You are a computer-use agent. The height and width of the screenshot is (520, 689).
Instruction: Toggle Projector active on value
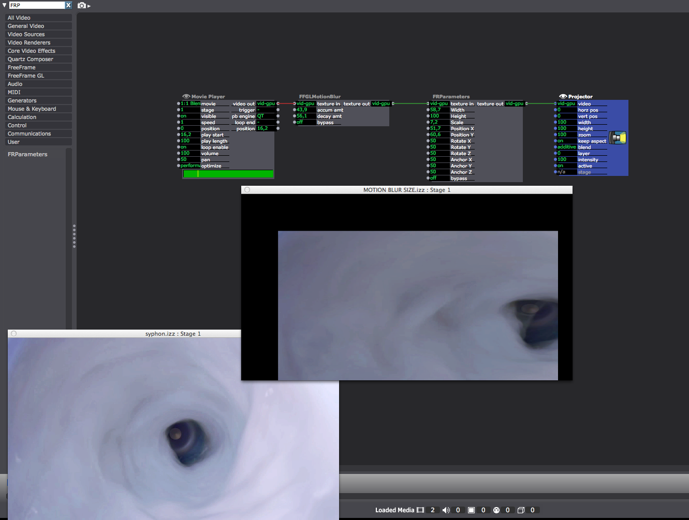point(566,166)
